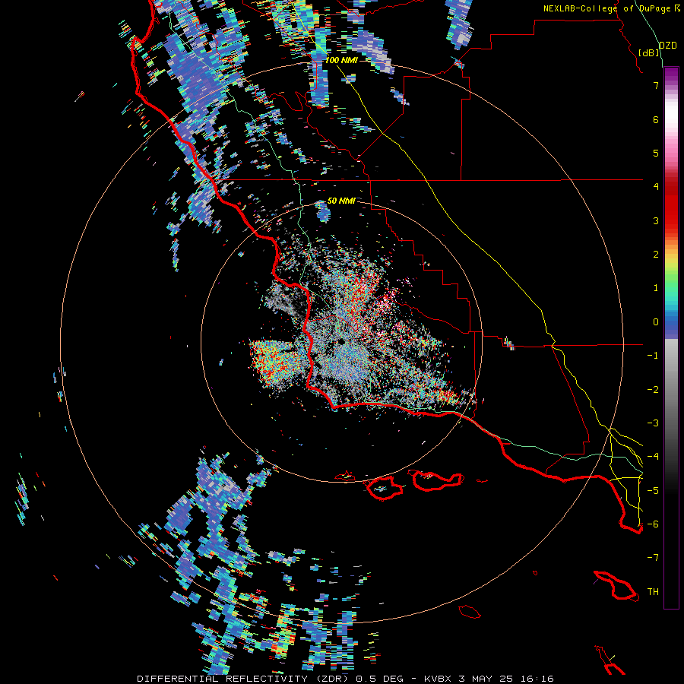
Task: Click the "-3" value on the color scale
Action: tap(653, 423)
